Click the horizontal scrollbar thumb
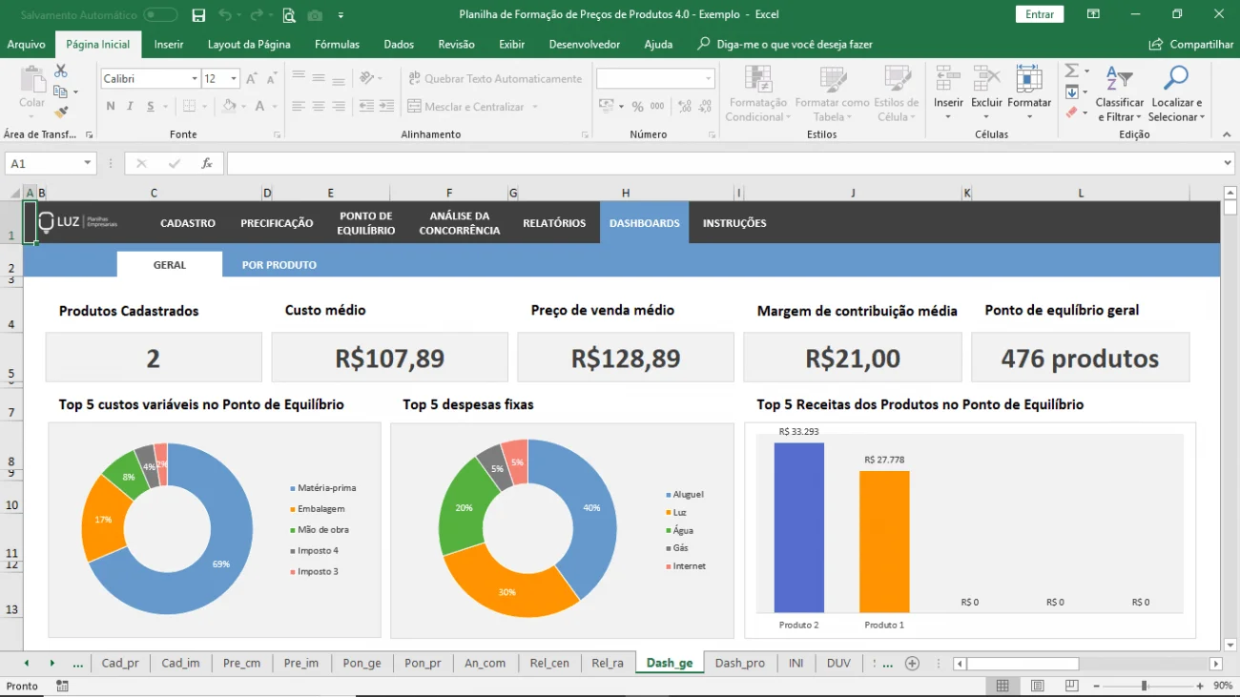1240x697 pixels. pyautogui.click(x=1023, y=664)
